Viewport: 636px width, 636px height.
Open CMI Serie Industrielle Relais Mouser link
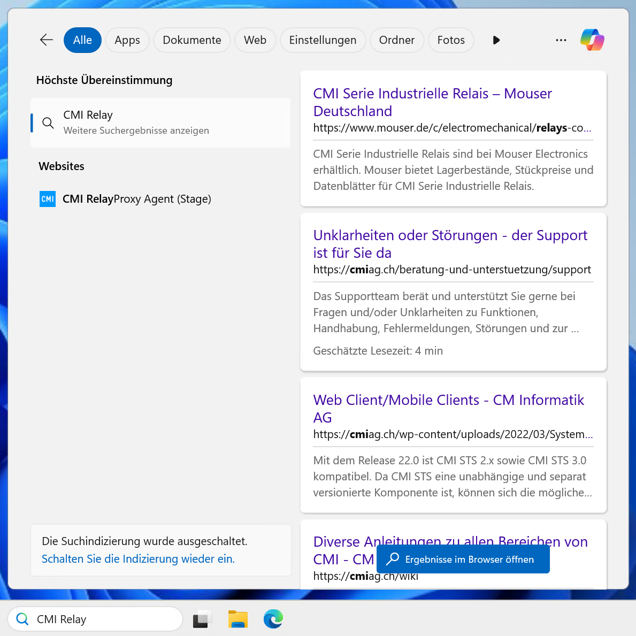[x=432, y=102]
